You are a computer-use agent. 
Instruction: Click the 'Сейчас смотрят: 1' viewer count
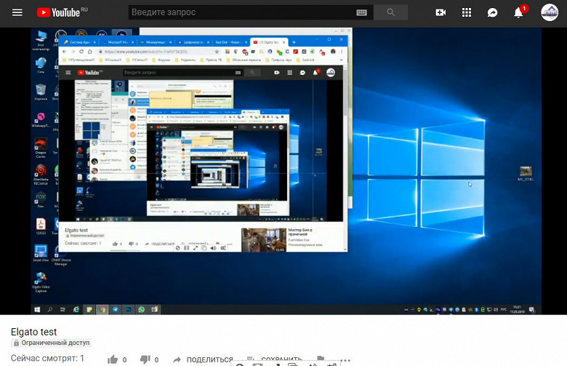coord(47,359)
